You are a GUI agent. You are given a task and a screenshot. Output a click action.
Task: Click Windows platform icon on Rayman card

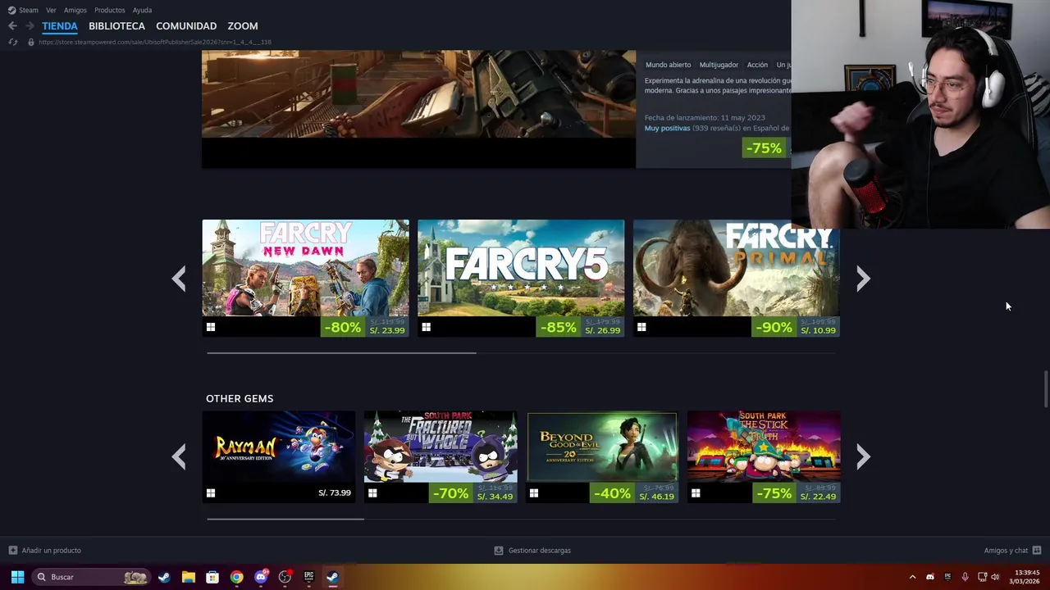[x=211, y=493]
